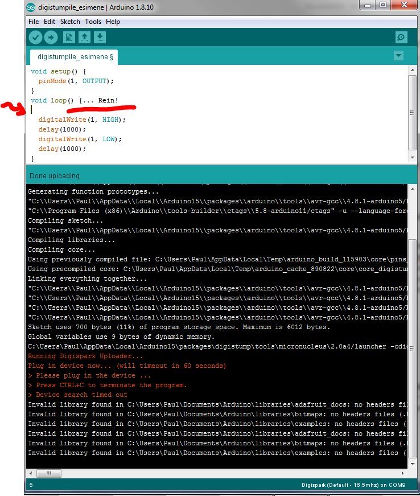420x496 pixels.
Task: Create a new sketch with New icon
Action: coord(69,38)
